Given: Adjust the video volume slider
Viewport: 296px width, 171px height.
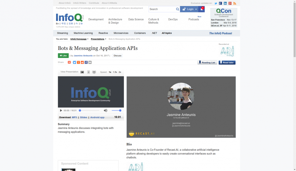Looking at the screenshot, I should (116, 110).
